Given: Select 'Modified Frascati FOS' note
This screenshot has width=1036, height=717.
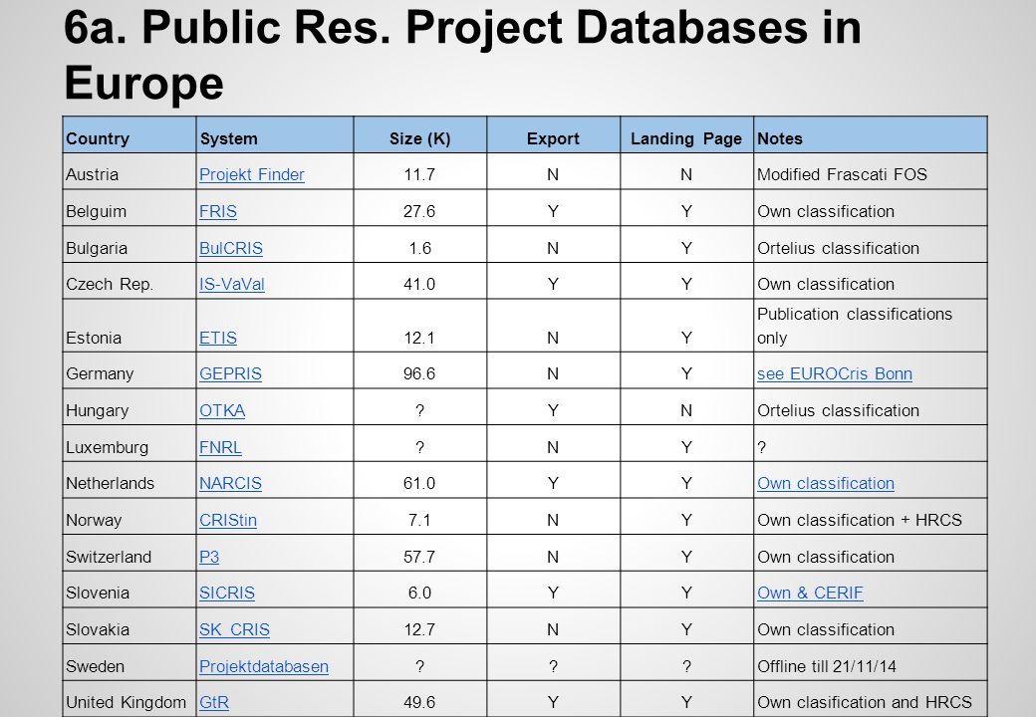Looking at the screenshot, I should point(842,174).
